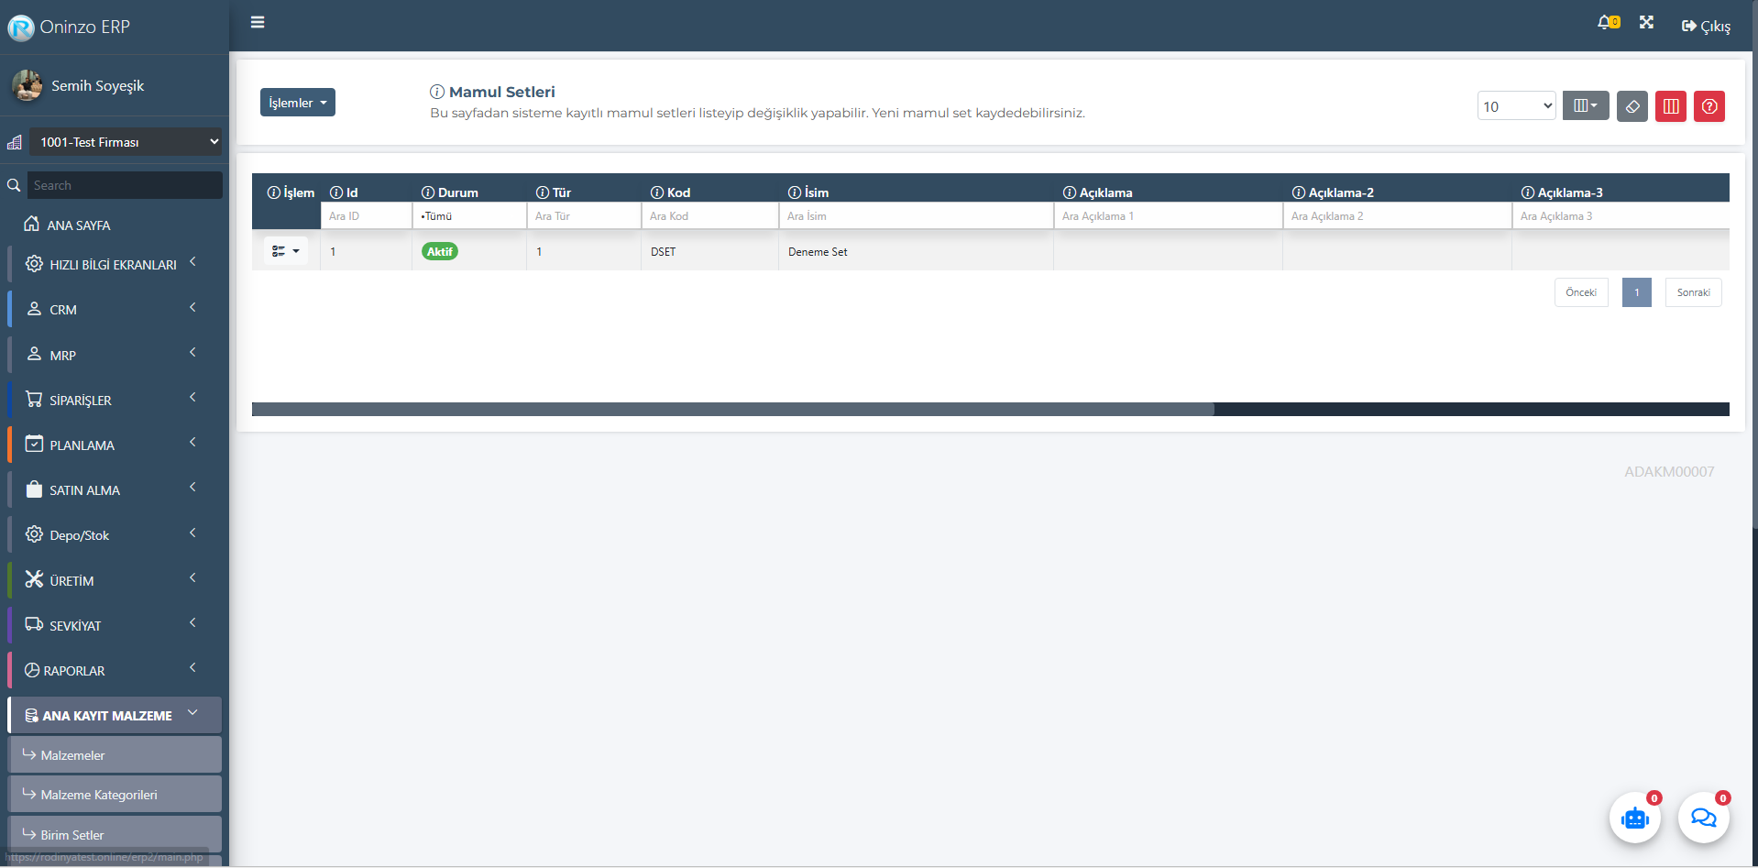1758x868 pixels.
Task: Expand the ÜRETİM menu
Action: [x=110, y=580]
